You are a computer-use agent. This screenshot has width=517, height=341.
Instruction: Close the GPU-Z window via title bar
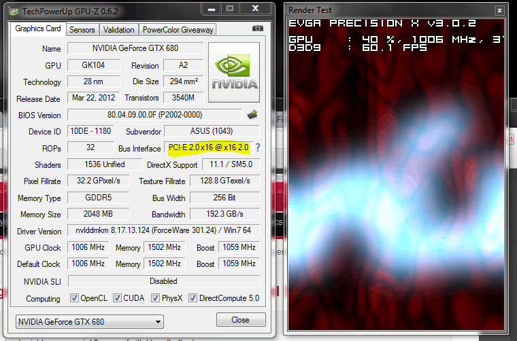coord(256,9)
